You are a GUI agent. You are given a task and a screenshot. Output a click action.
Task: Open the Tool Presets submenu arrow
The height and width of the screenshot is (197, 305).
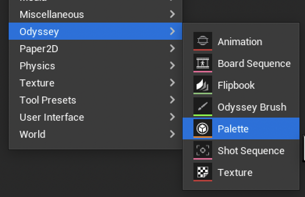tap(172, 100)
